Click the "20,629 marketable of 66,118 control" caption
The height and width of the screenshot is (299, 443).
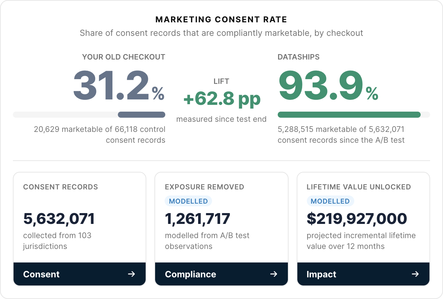tap(100, 129)
